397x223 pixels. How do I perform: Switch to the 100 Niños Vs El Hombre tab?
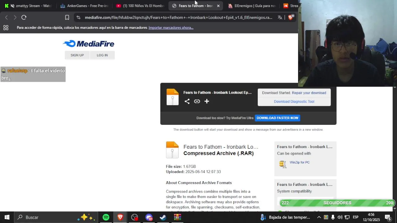(140, 6)
